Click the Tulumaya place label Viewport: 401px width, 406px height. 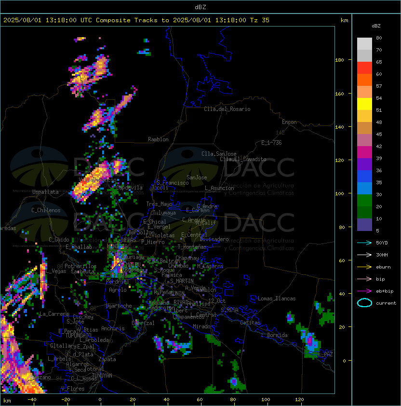tap(164, 213)
